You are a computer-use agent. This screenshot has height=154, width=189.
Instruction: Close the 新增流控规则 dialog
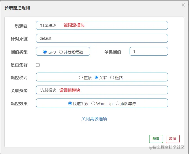[x=183, y=5]
